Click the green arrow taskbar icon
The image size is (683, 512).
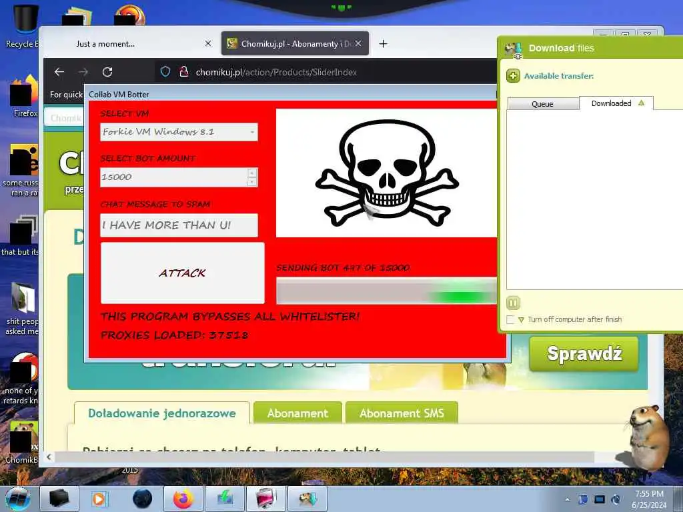224,499
